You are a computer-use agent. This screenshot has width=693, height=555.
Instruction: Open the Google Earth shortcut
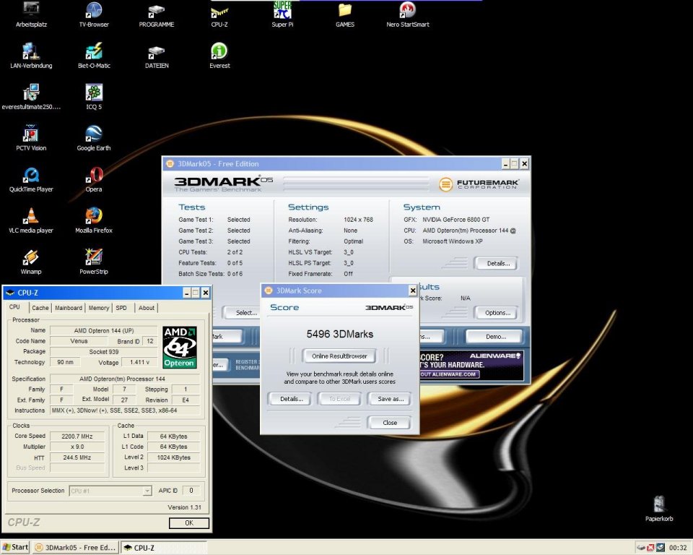[x=94, y=134]
